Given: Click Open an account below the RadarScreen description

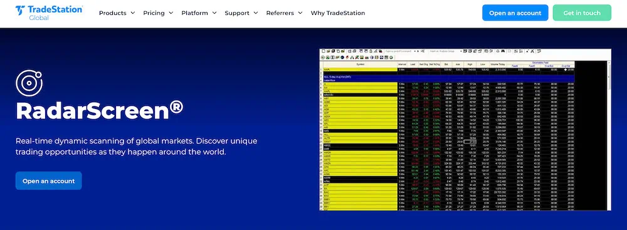Looking at the screenshot, I should (49, 180).
